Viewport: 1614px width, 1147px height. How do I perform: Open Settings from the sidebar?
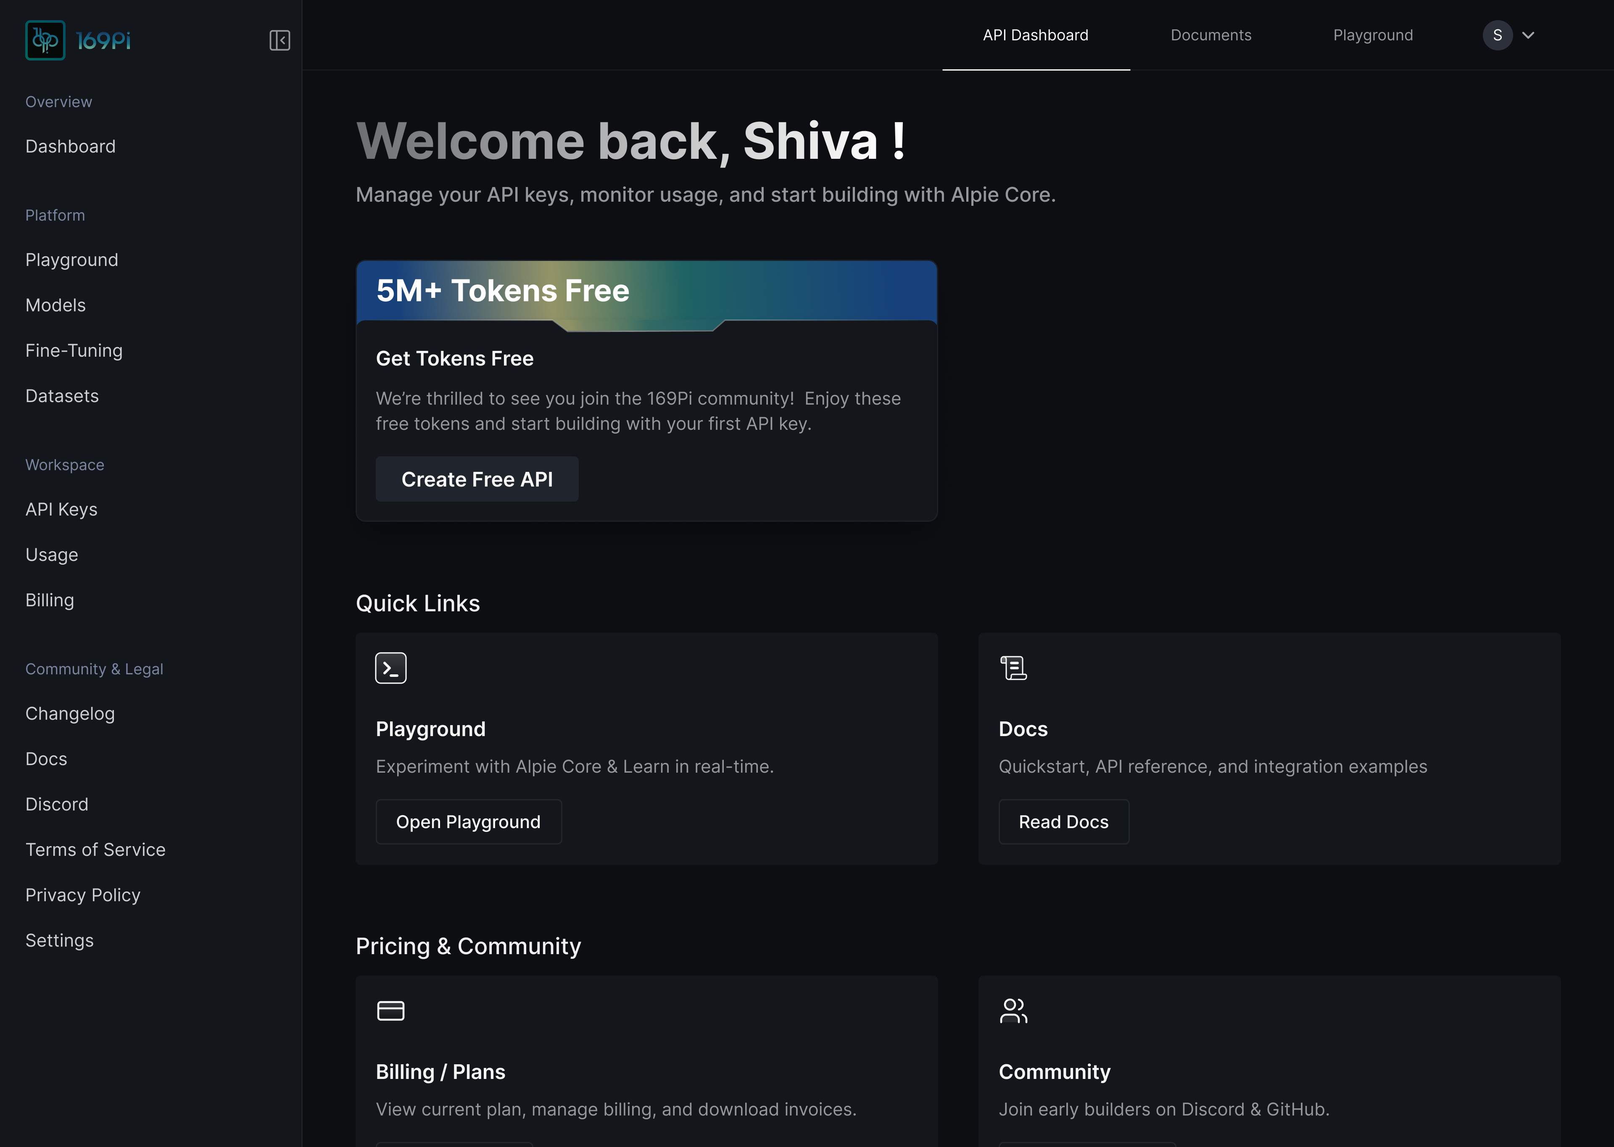coord(59,940)
